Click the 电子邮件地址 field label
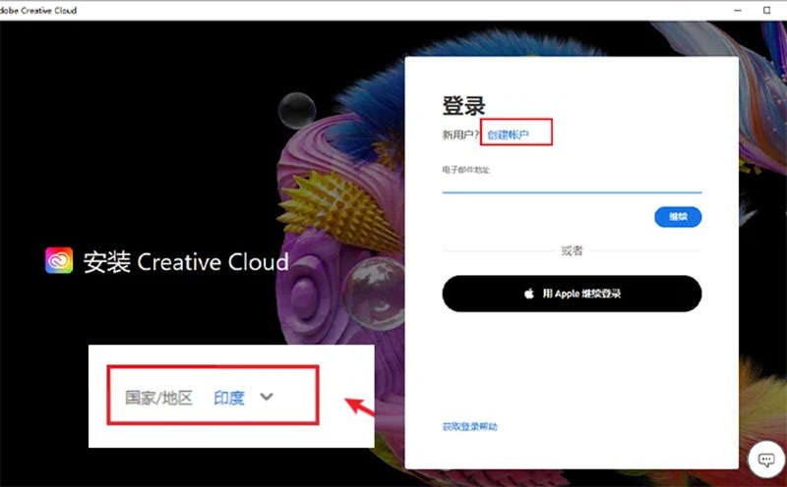Image resolution: width=787 pixels, height=487 pixels. [466, 170]
